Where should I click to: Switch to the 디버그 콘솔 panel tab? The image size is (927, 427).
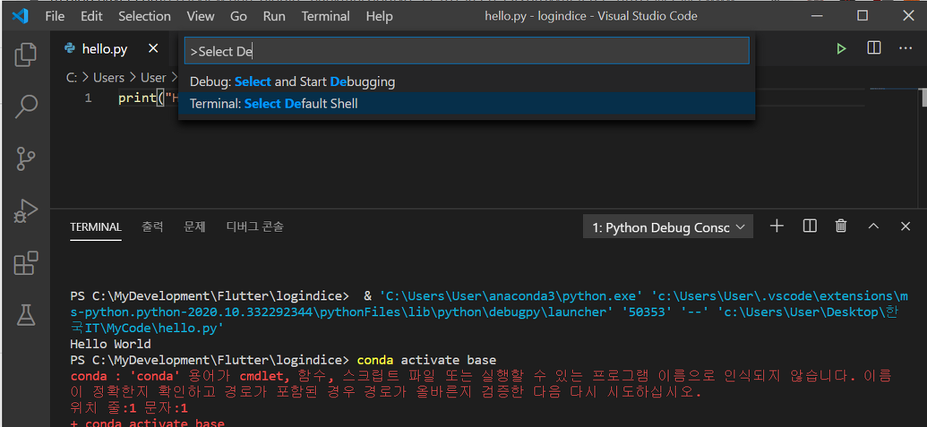pyautogui.click(x=255, y=227)
